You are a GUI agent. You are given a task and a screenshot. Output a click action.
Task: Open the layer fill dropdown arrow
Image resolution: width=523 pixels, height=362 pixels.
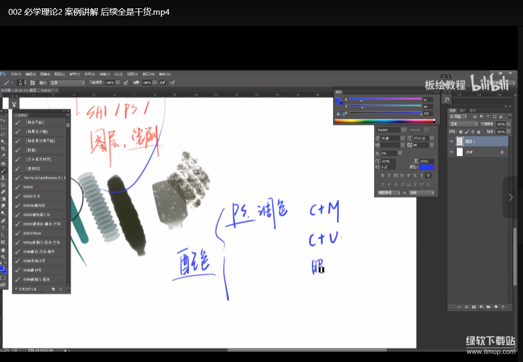pos(508,132)
